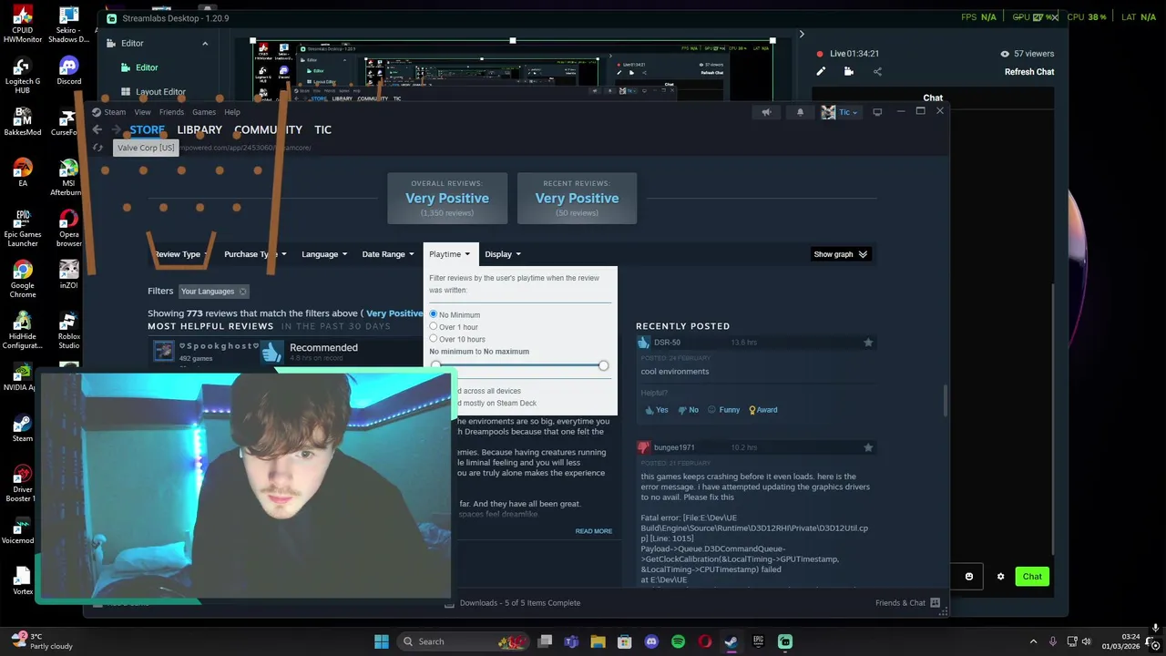The image size is (1166, 656).
Task: Expand the Purchase Type filter dropdown
Action: tap(255, 254)
